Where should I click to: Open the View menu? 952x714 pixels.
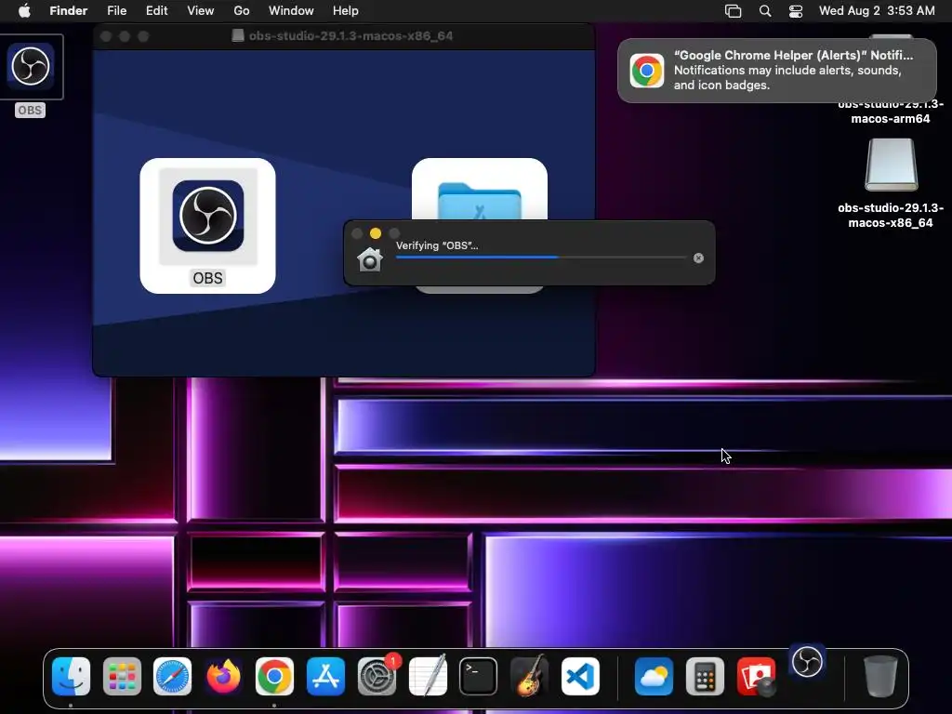click(x=201, y=11)
